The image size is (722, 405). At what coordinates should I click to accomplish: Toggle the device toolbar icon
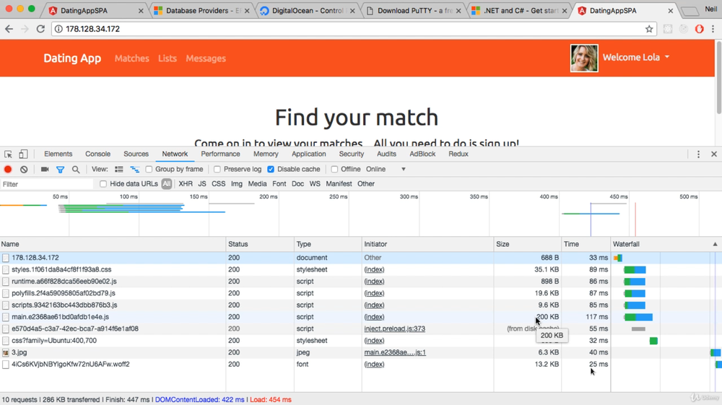coord(23,154)
